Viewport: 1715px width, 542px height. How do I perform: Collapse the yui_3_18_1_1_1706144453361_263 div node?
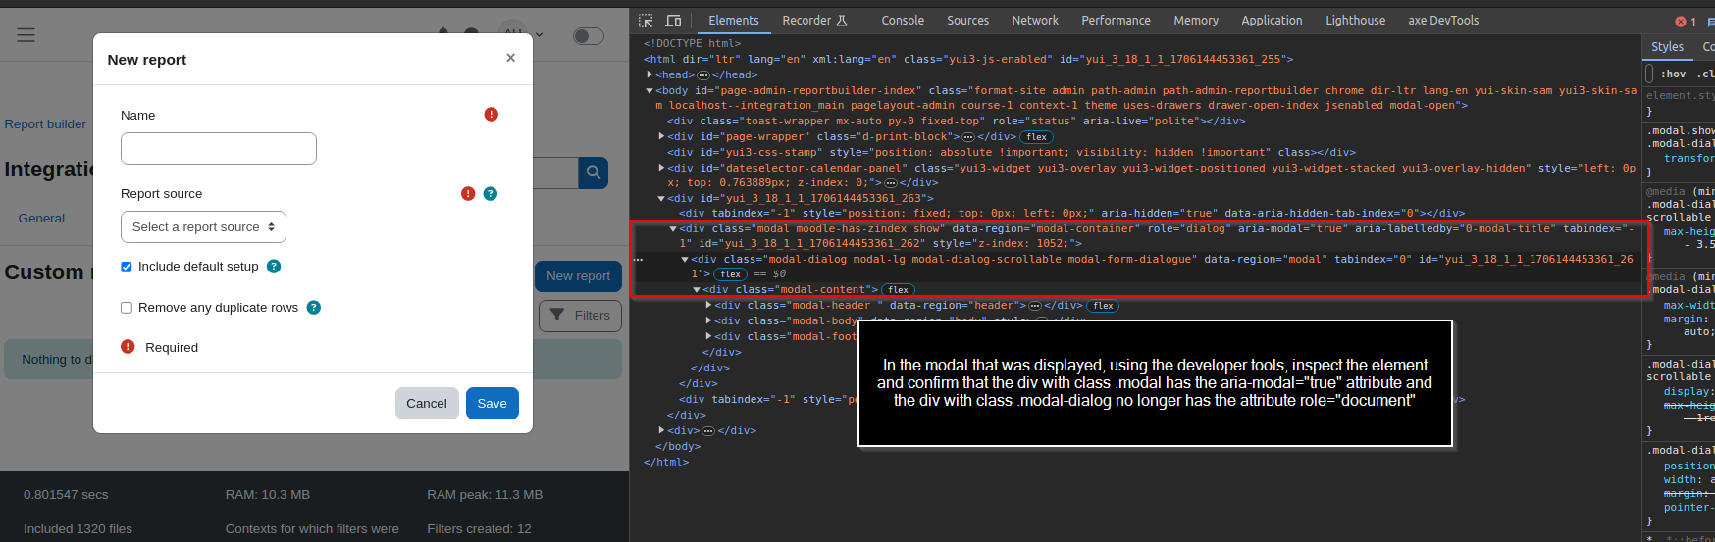pos(661,198)
